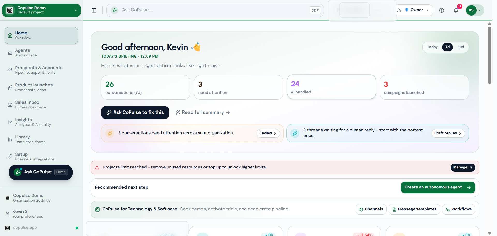Image resolution: width=497 pixels, height=236 pixels.
Task: Open Message templates shortcut
Action: pyautogui.click(x=414, y=209)
